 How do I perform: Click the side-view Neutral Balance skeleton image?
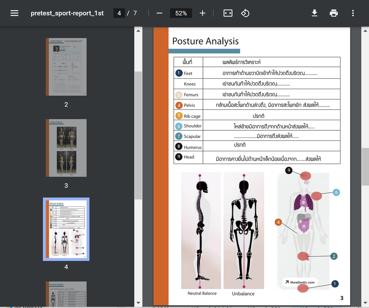(x=201, y=231)
